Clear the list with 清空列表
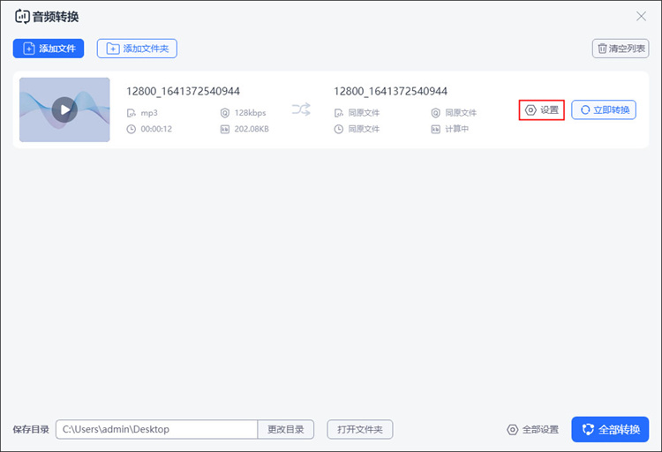The width and height of the screenshot is (662, 452). tap(621, 49)
